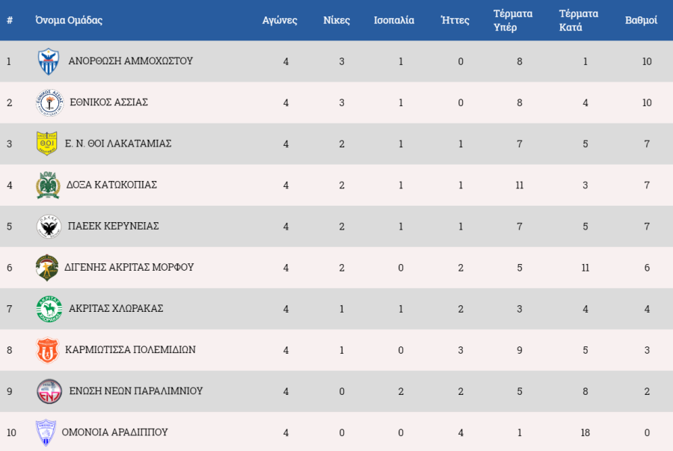Select goals-against value 18 for Ομόνοια Αραδίππου
673x451 pixels.
(585, 432)
